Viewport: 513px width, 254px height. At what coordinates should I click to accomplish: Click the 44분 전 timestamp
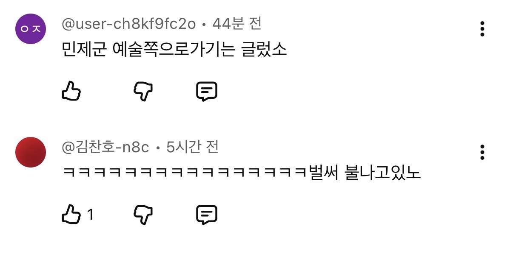click(x=237, y=24)
